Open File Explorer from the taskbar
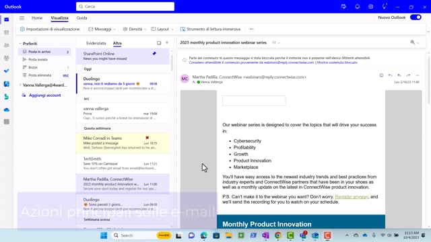 [228, 235]
